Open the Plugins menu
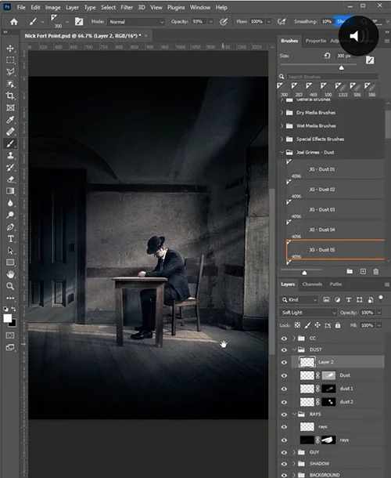391x478 pixels. (176, 7)
